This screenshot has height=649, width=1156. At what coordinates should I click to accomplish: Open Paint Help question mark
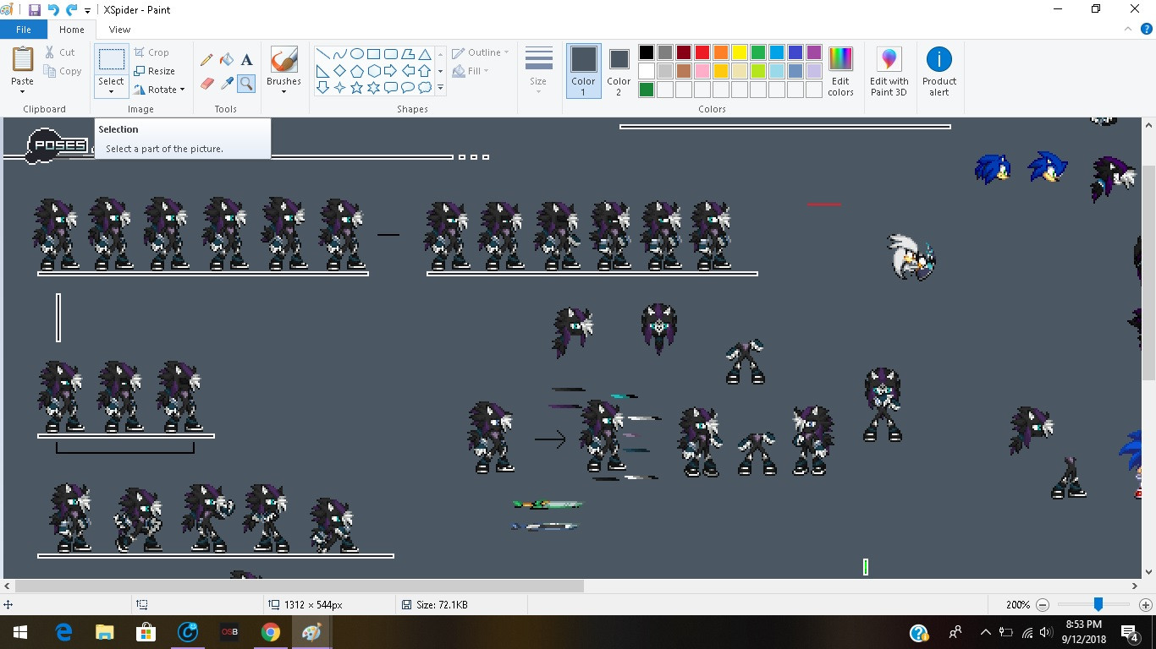click(1147, 29)
